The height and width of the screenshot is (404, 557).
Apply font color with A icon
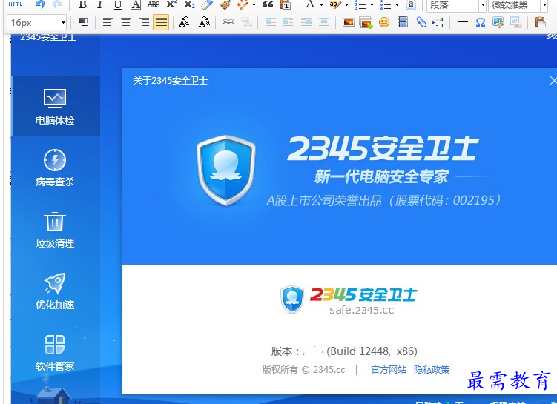pos(310,4)
